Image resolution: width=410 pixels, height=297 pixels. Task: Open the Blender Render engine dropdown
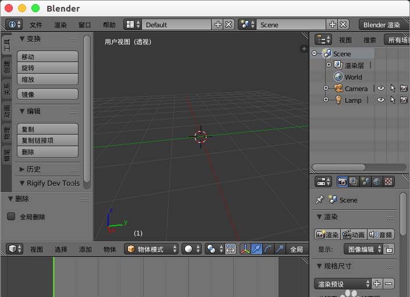pyautogui.click(x=383, y=24)
